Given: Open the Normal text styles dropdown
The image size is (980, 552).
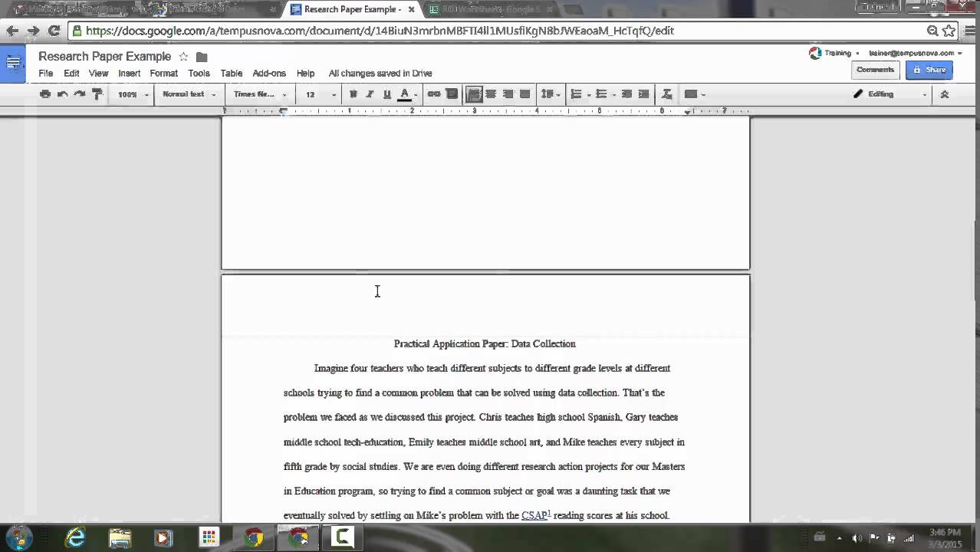Looking at the screenshot, I should point(189,94).
